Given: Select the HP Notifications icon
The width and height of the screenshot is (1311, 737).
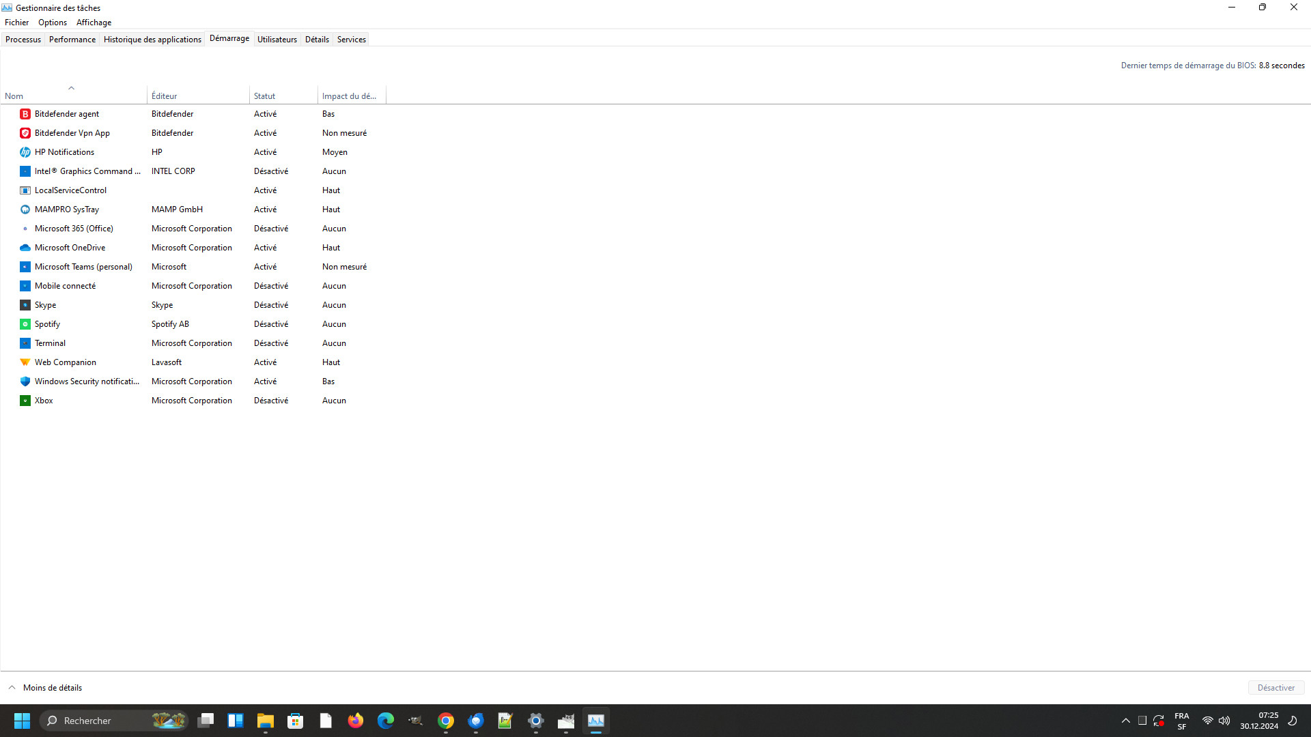Looking at the screenshot, I should click(25, 152).
